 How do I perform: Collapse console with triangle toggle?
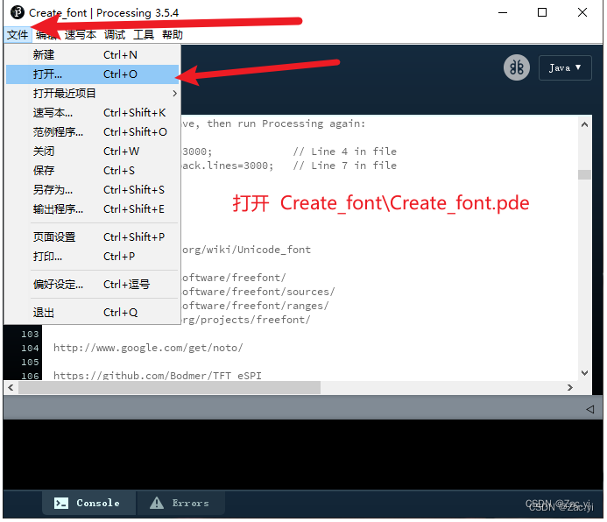(x=590, y=409)
